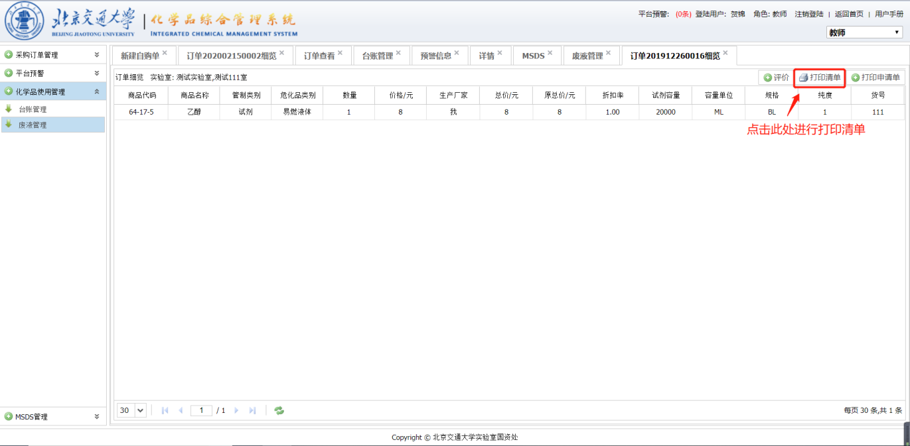Click the 评价 button
The width and height of the screenshot is (910, 446).
click(x=776, y=78)
